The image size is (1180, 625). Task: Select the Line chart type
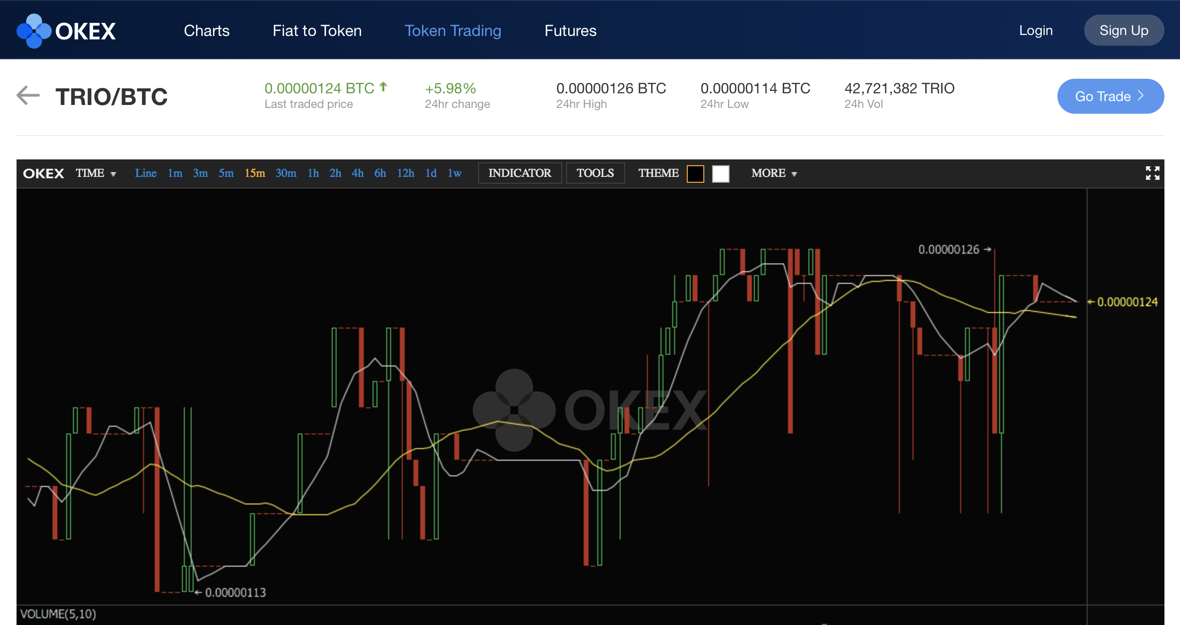[145, 173]
